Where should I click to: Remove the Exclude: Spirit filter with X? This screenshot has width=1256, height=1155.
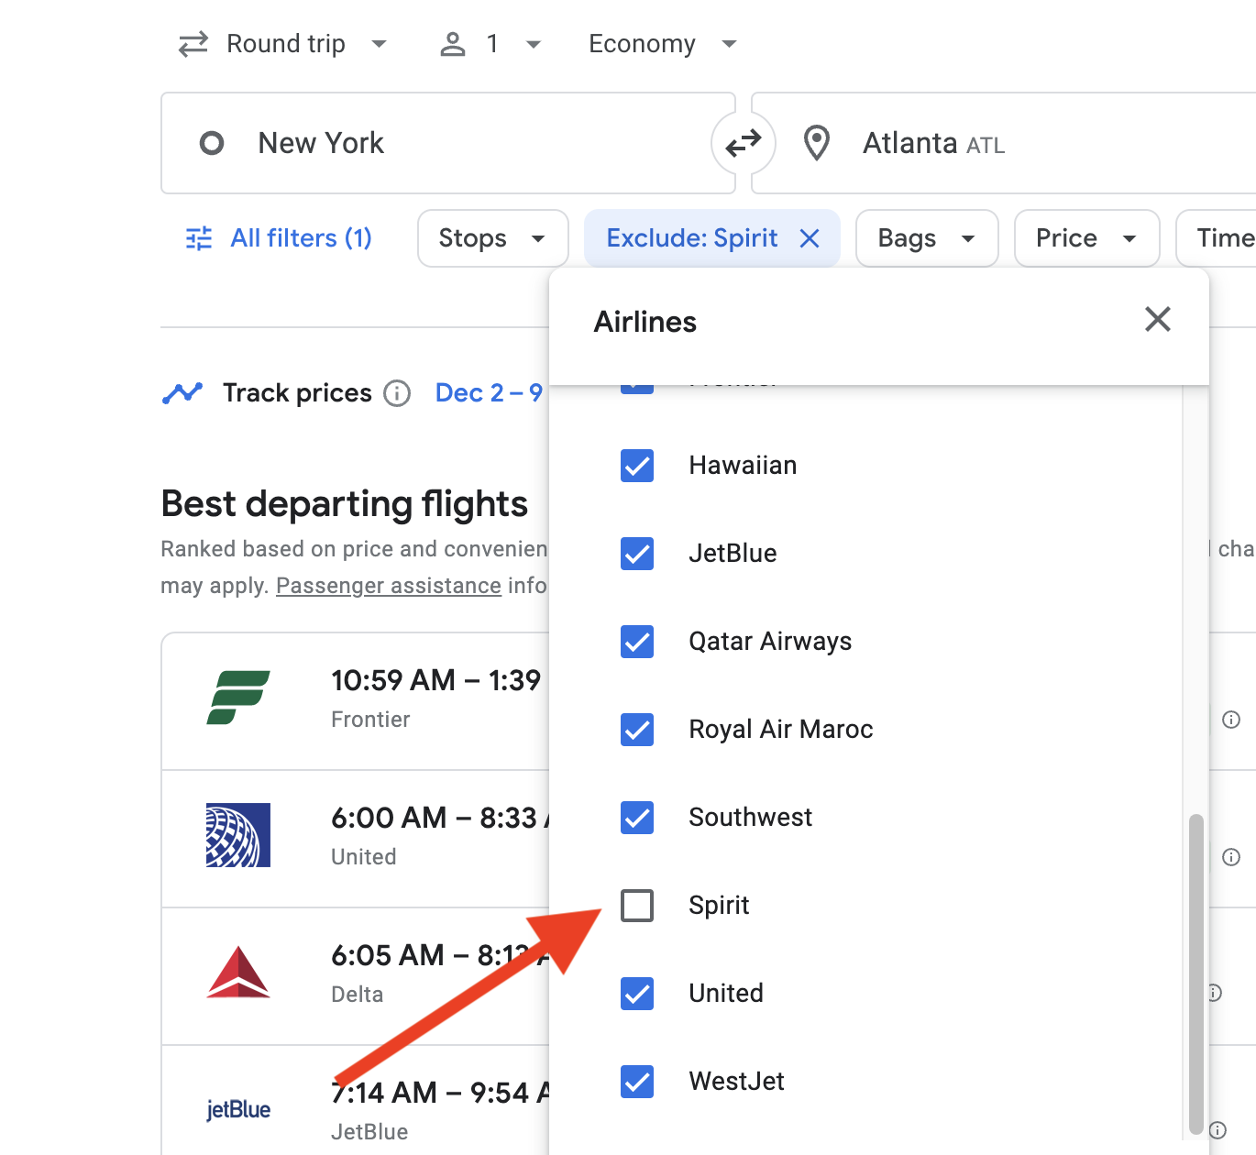point(810,238)
